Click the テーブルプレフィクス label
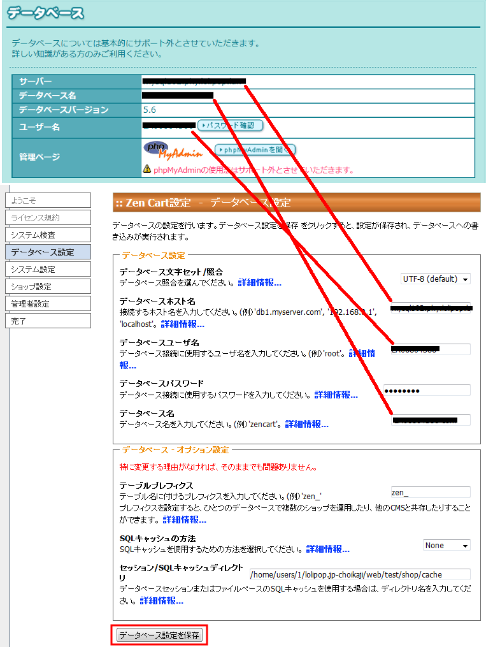 pyautogui.click(x=156, y=485)
